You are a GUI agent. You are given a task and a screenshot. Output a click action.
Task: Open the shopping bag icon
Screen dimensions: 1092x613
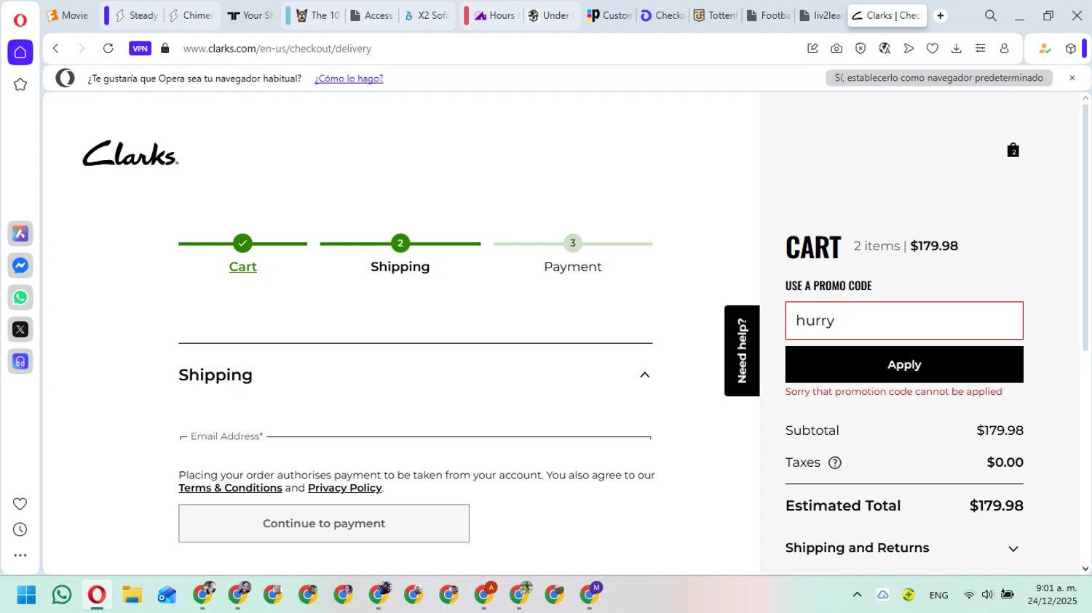(1013, 150)
